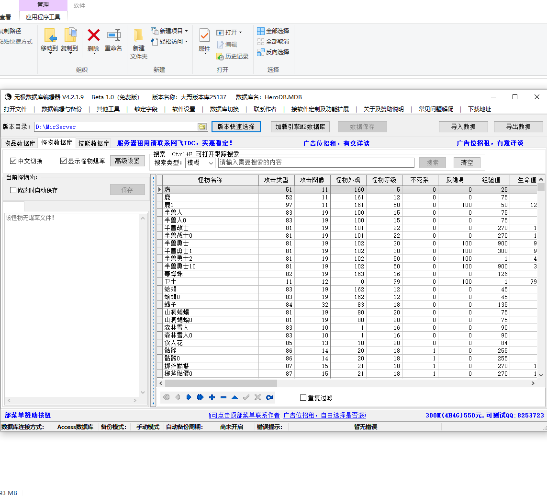The height and width of the screenshot is (498, 547).
Task: Click the 加载引擎M2数据库 button
Action: click(300, 127)
